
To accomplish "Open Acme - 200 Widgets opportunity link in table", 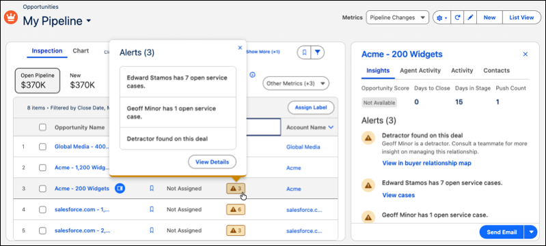I will click(x=82, y=189).
